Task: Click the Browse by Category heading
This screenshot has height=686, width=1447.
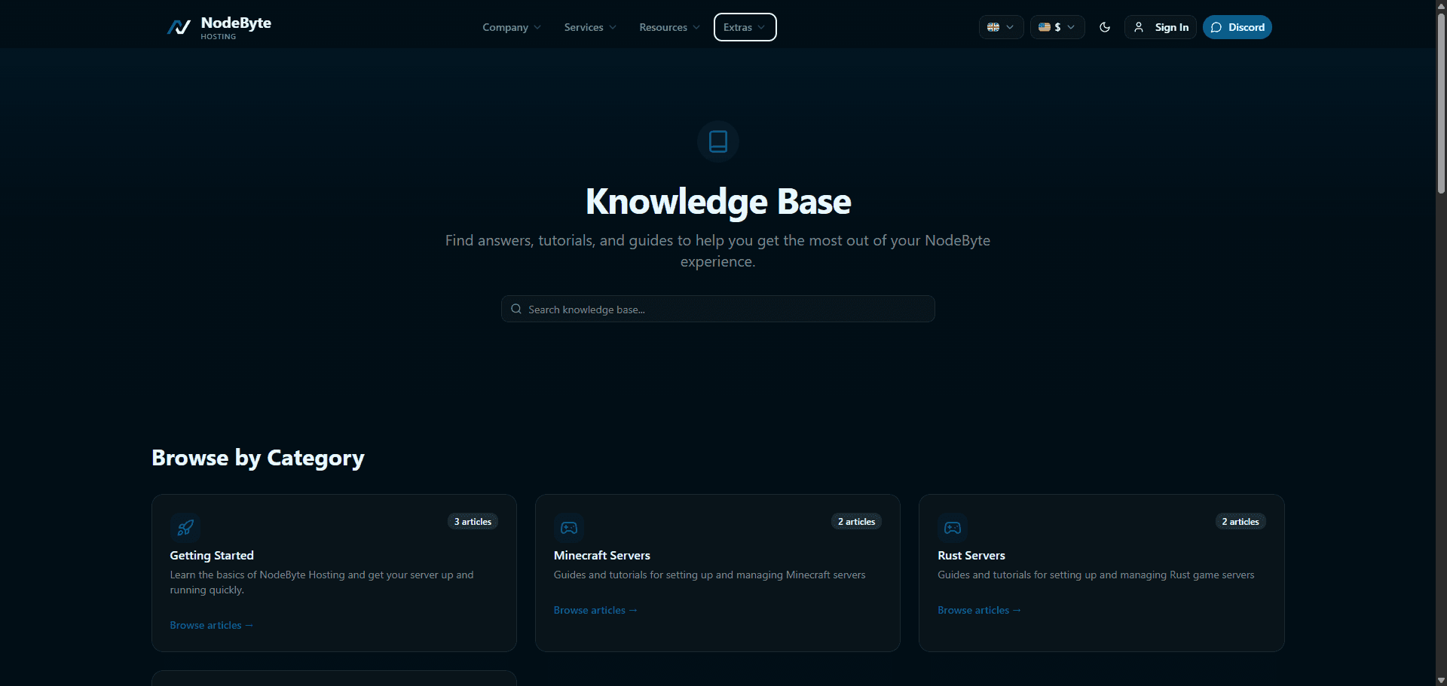Action: (258, 458)
